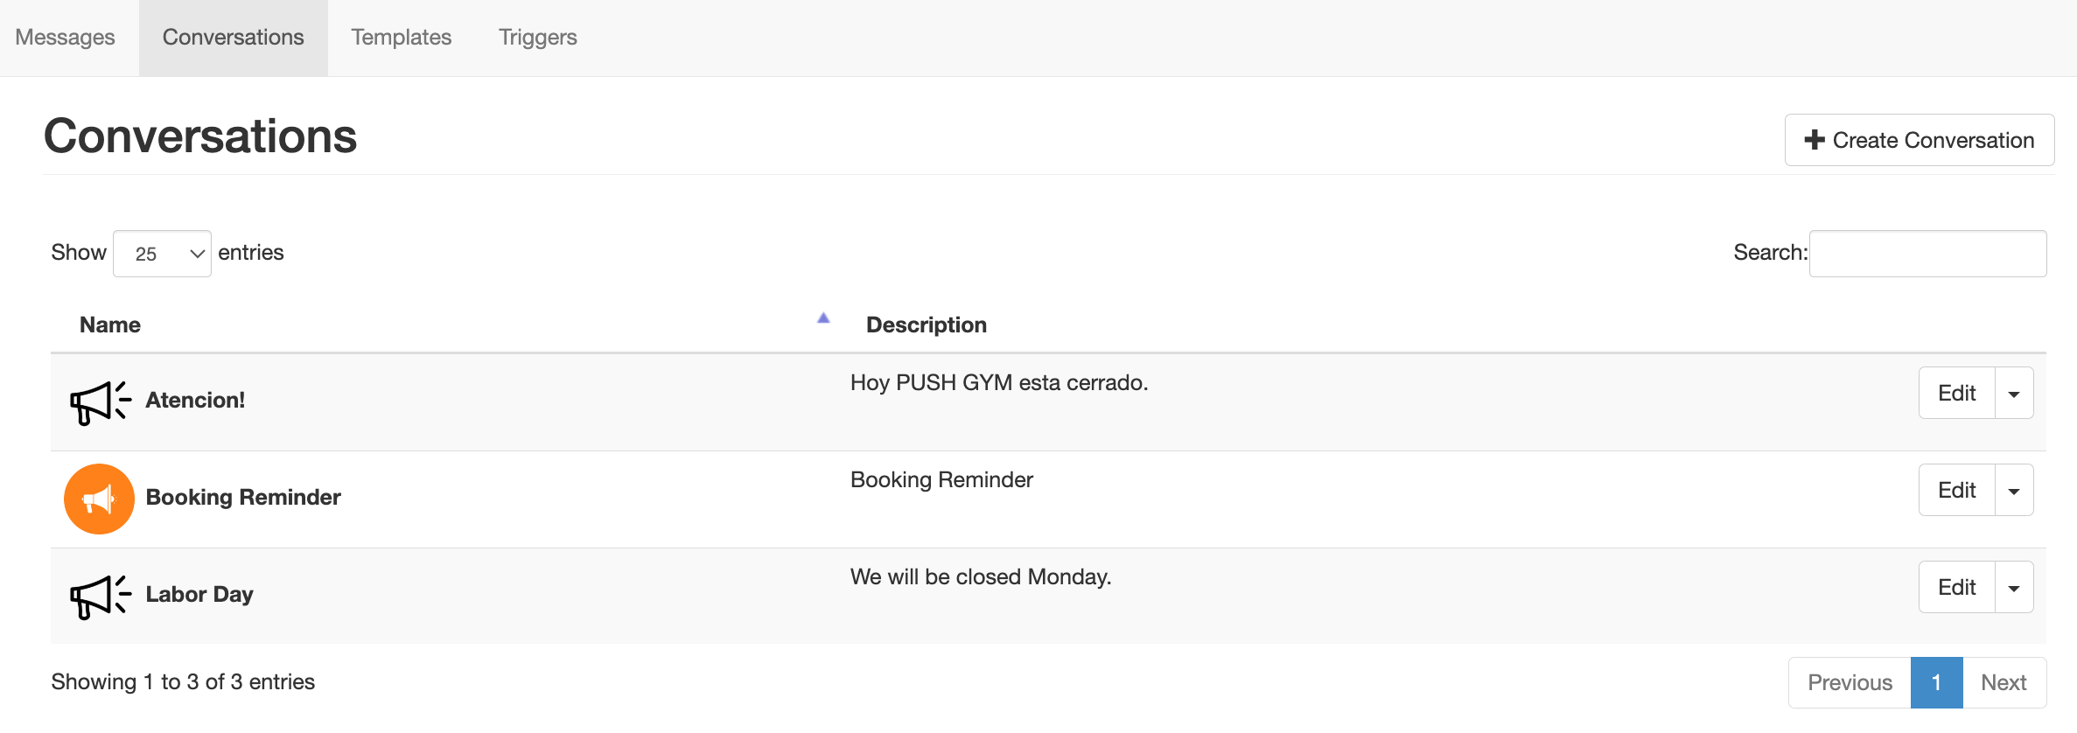The height and width of the screenshot is (733, 2077).
Task: Click the plus icon on Create Conversation
Action: [x=1815, y=140]
